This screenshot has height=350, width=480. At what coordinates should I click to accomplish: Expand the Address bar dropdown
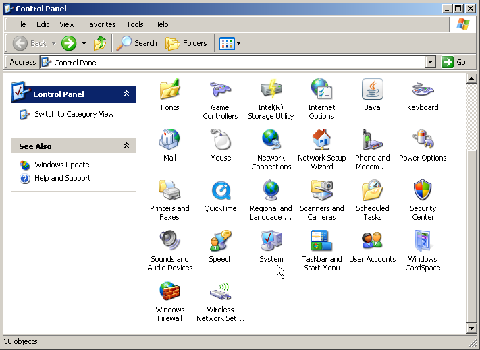click(x=430, y=62)
